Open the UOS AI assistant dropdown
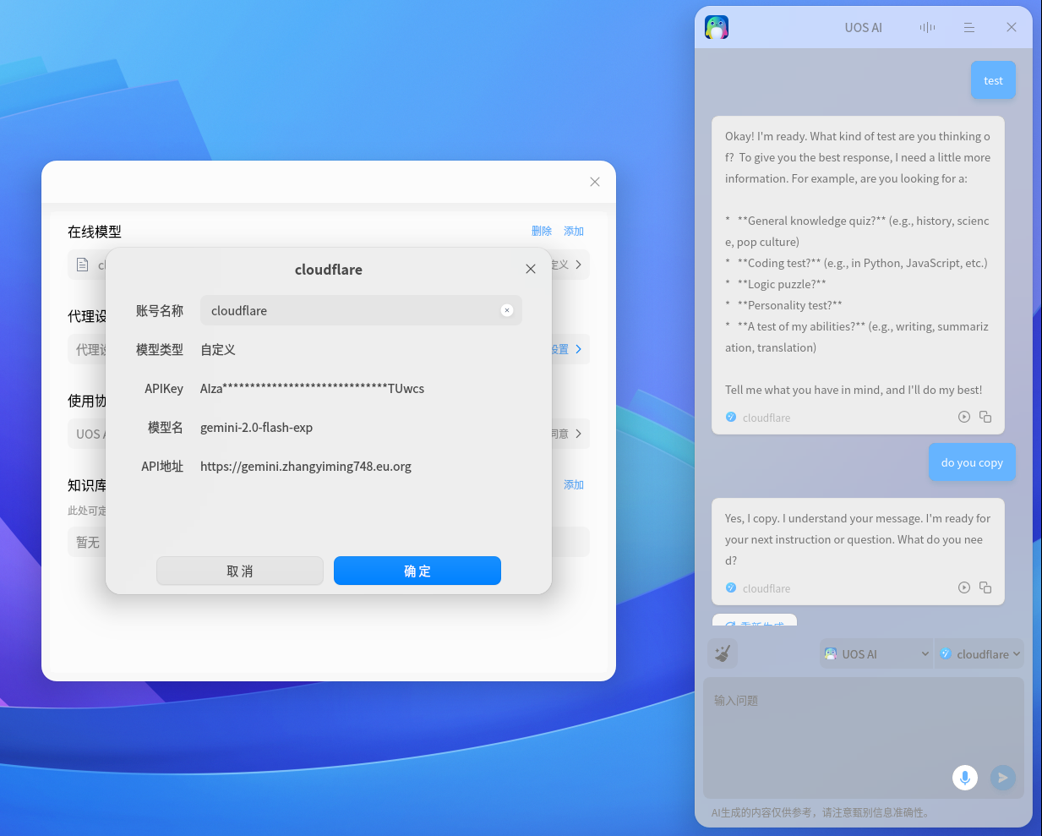The height and width of the screenshot is (836, 1042). click(876, 653)
